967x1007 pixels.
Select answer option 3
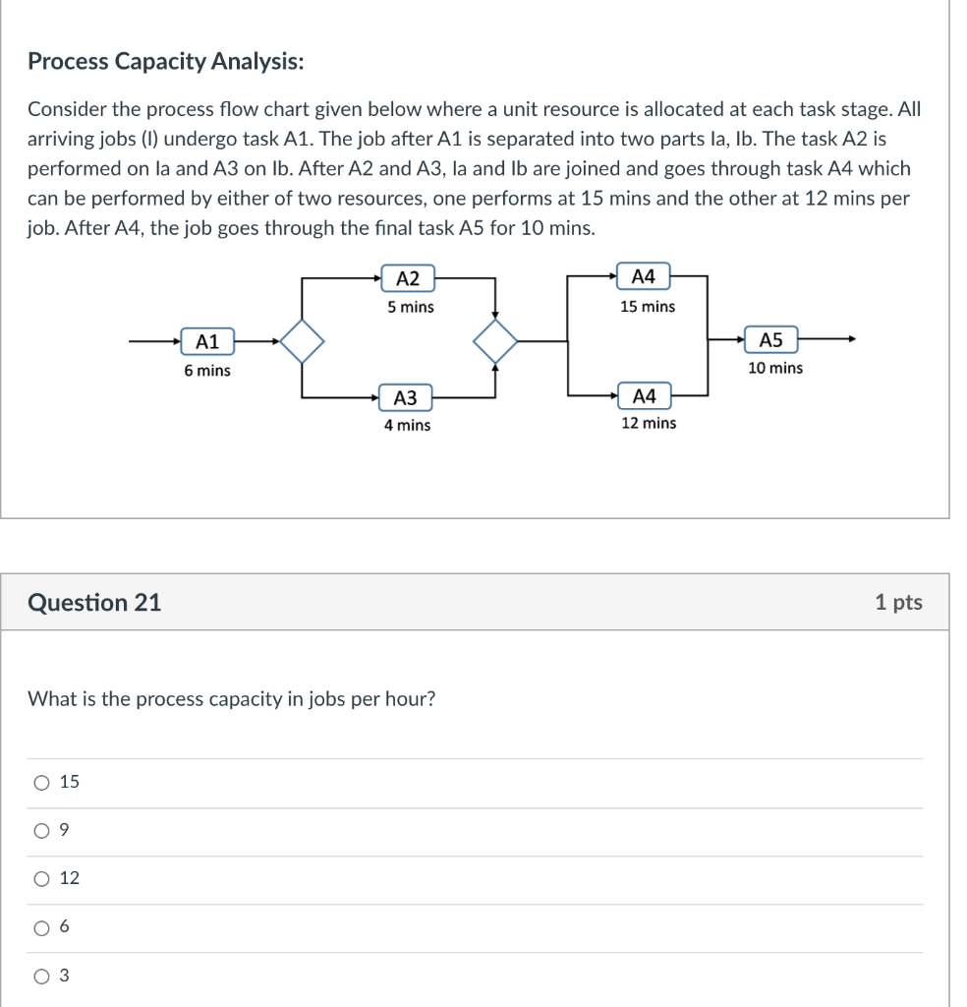pyautogui.click(x=43, y=975)
